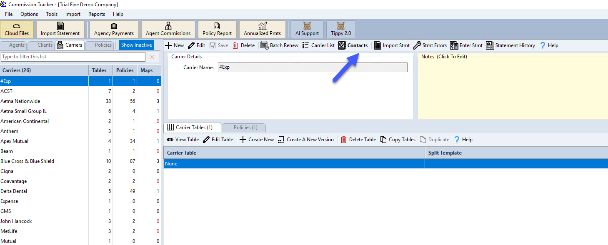This screenshot has height=245, width=608.
Task: Click the Carrier Name field
Action: 313,67
